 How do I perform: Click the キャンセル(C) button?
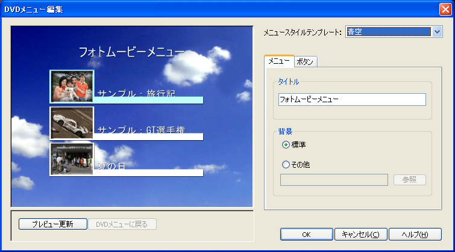click(x=361, y=235)
